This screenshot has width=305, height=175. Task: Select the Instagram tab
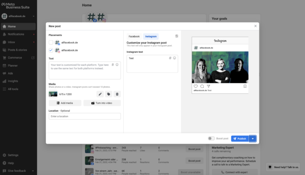pos(151,36)
